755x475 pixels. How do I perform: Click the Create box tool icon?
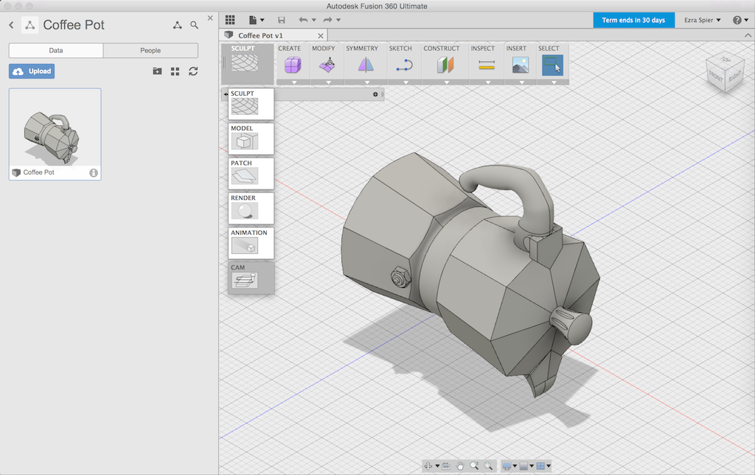point(293,66)
